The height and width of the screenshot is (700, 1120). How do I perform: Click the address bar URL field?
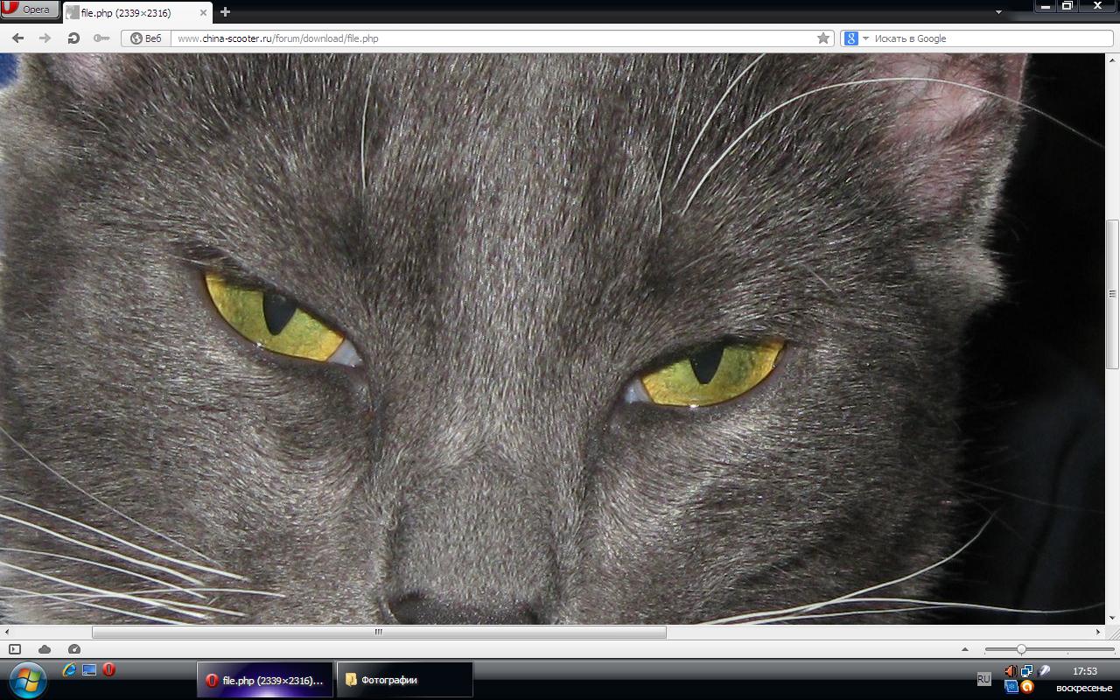click(490, 38)
